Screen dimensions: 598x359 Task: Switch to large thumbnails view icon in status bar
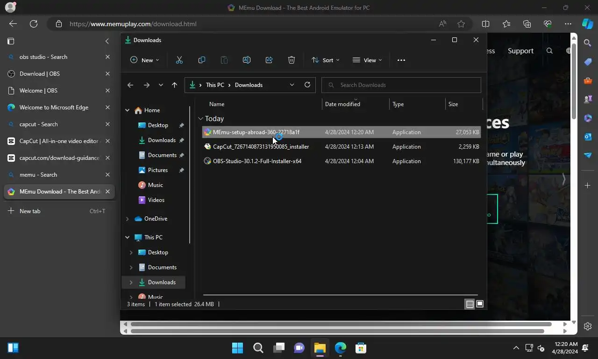pyautogui.click(x=479, y=304)
